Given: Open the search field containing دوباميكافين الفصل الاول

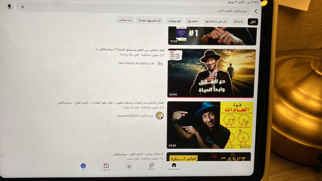Looking at the screenshot, I should point(133,9).
